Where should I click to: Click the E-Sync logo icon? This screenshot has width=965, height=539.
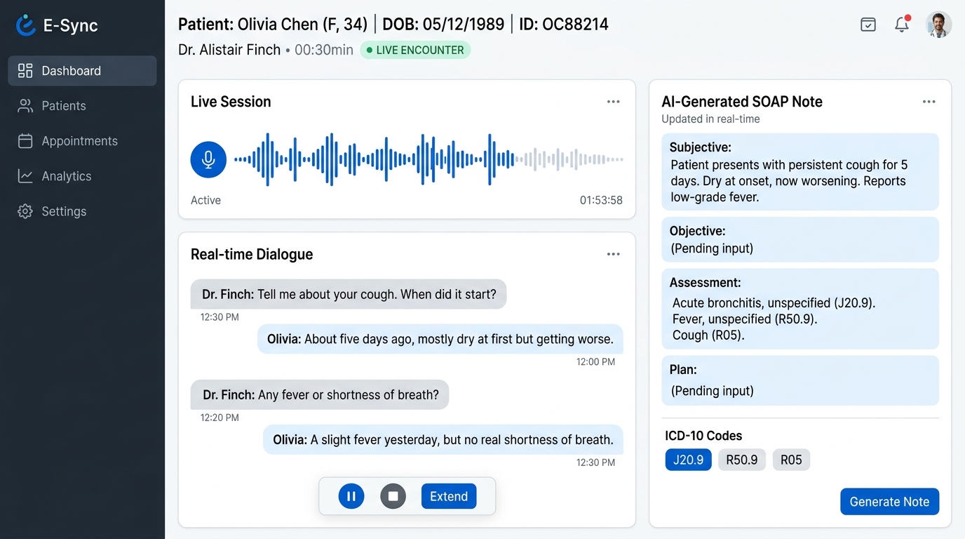point(26,25)
